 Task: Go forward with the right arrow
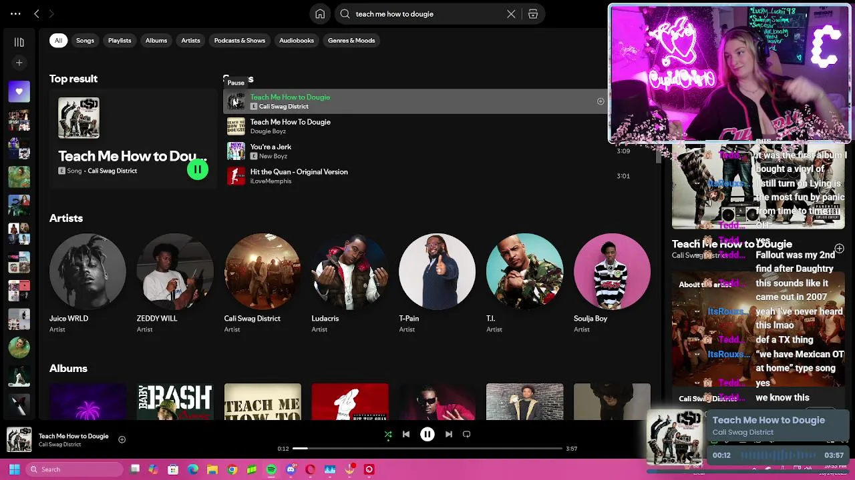(x=51, y=13)
